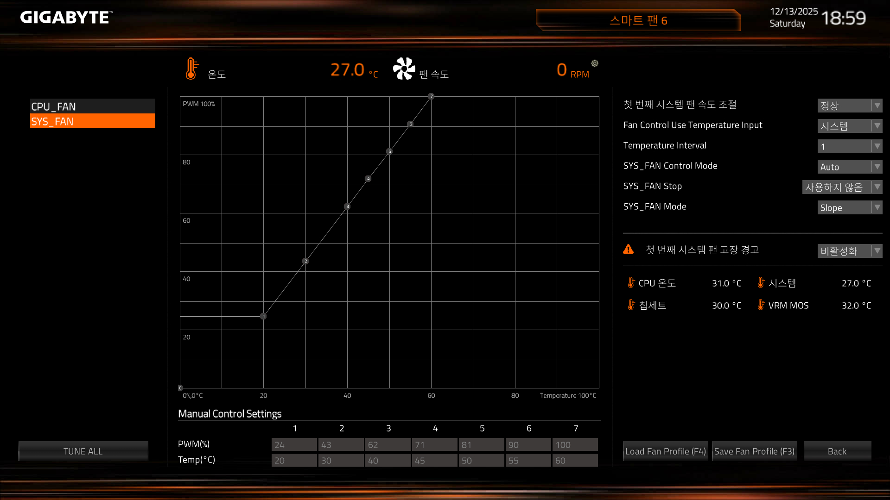Open the 비활성화 fan failure warning dropdown
The image size is (890, 500).
point(849,251)
